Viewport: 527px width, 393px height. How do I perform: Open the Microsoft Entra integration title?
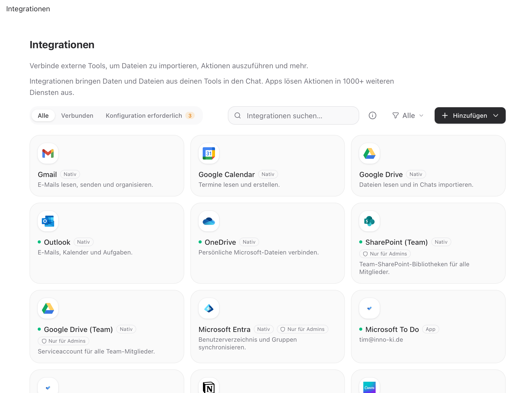(225, 329)
